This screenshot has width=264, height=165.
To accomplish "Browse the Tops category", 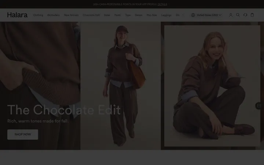I will pos(128,15).
